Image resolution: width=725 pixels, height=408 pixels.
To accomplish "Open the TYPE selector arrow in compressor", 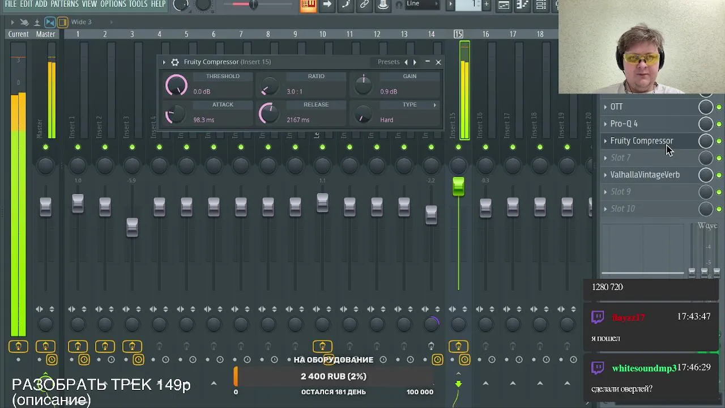I will [435, 105].
